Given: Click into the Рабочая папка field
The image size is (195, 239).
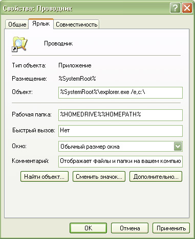Looking at the screenshot, I should [120, 115].
